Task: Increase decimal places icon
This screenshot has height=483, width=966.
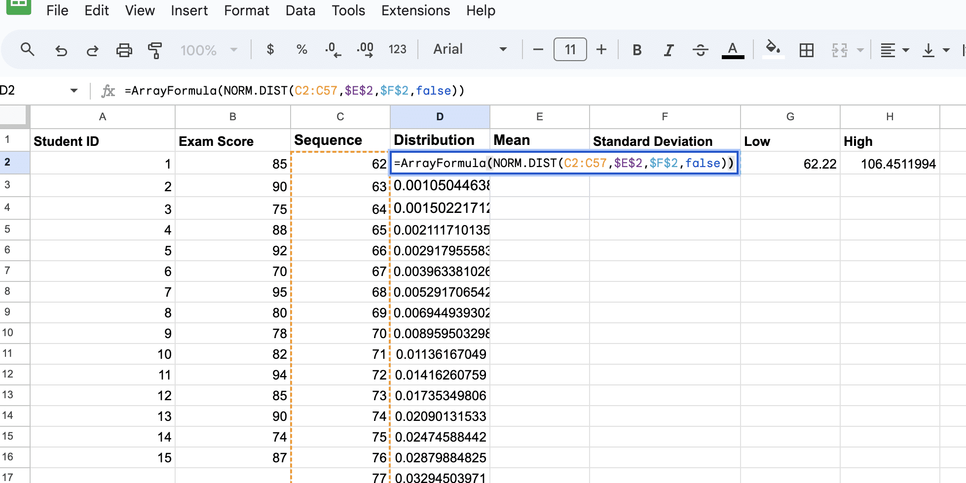Action: [x=365, y=50]
